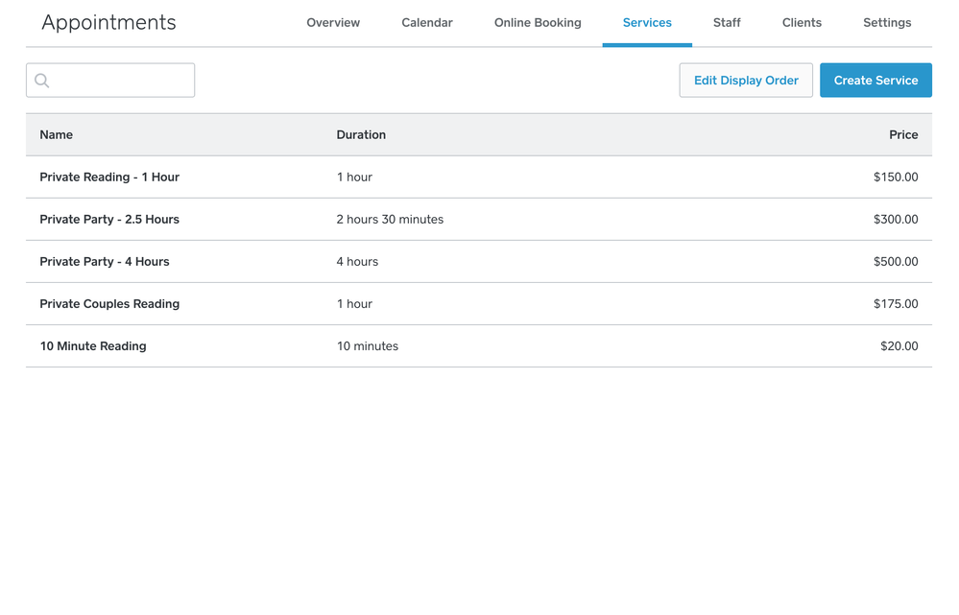Open the Private Couples Reading service
The width and height of the screenshot is (959, 615).
pyautogui.click(x=109, y=304)
